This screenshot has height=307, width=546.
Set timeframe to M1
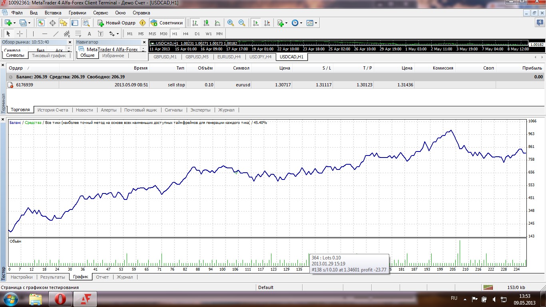point(130,34)
